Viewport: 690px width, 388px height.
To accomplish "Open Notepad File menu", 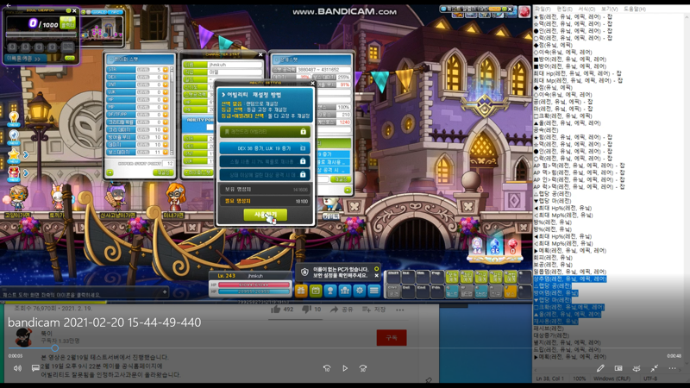I will coord(543,9).
